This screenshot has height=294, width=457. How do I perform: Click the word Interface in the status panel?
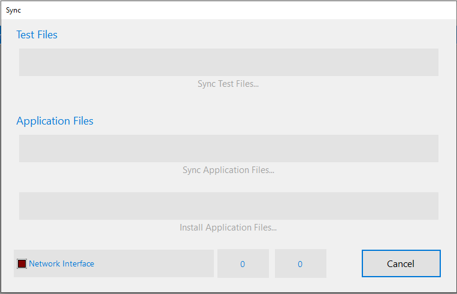click(78, 263)
